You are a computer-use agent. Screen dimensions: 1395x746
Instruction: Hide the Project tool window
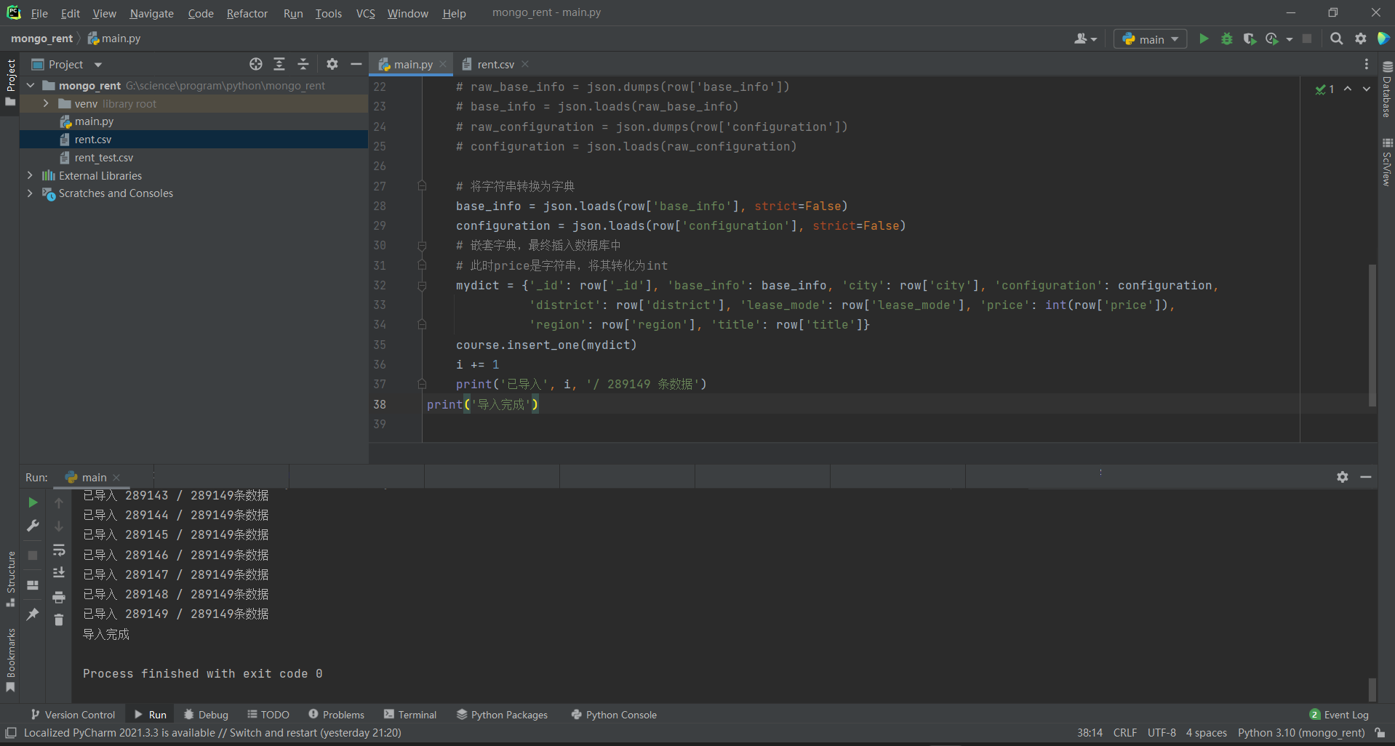356,64
